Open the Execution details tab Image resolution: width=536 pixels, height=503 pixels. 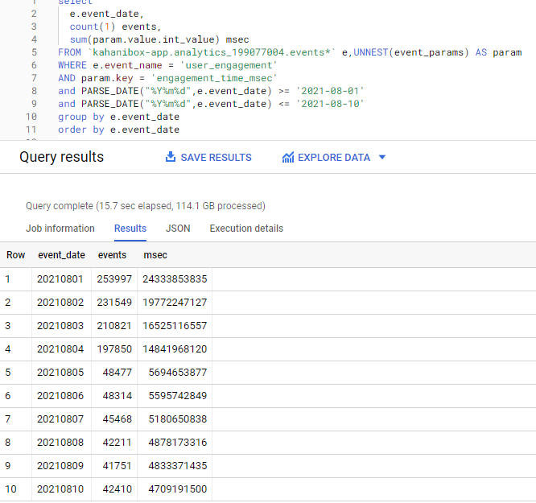coord(246,229)
